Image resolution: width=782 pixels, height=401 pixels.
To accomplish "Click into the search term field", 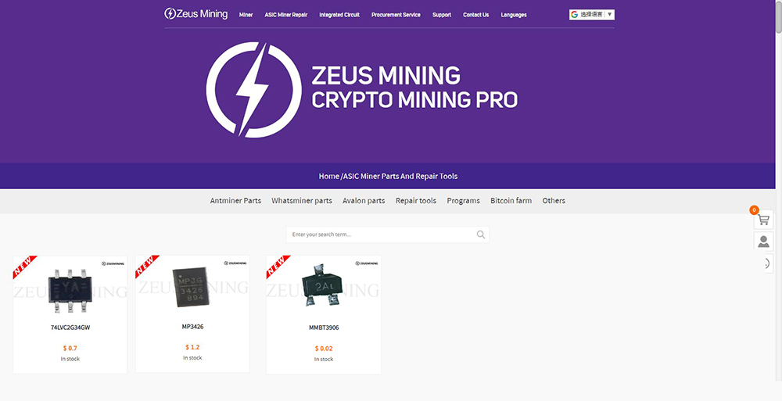I will tap(382, 235).
